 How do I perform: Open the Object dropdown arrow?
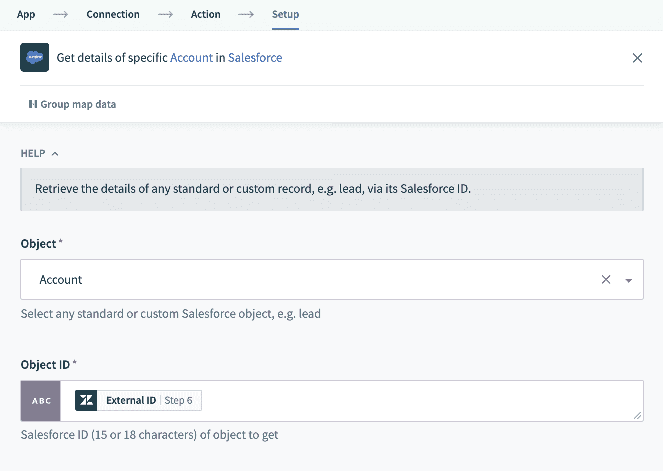coord(629,280)
